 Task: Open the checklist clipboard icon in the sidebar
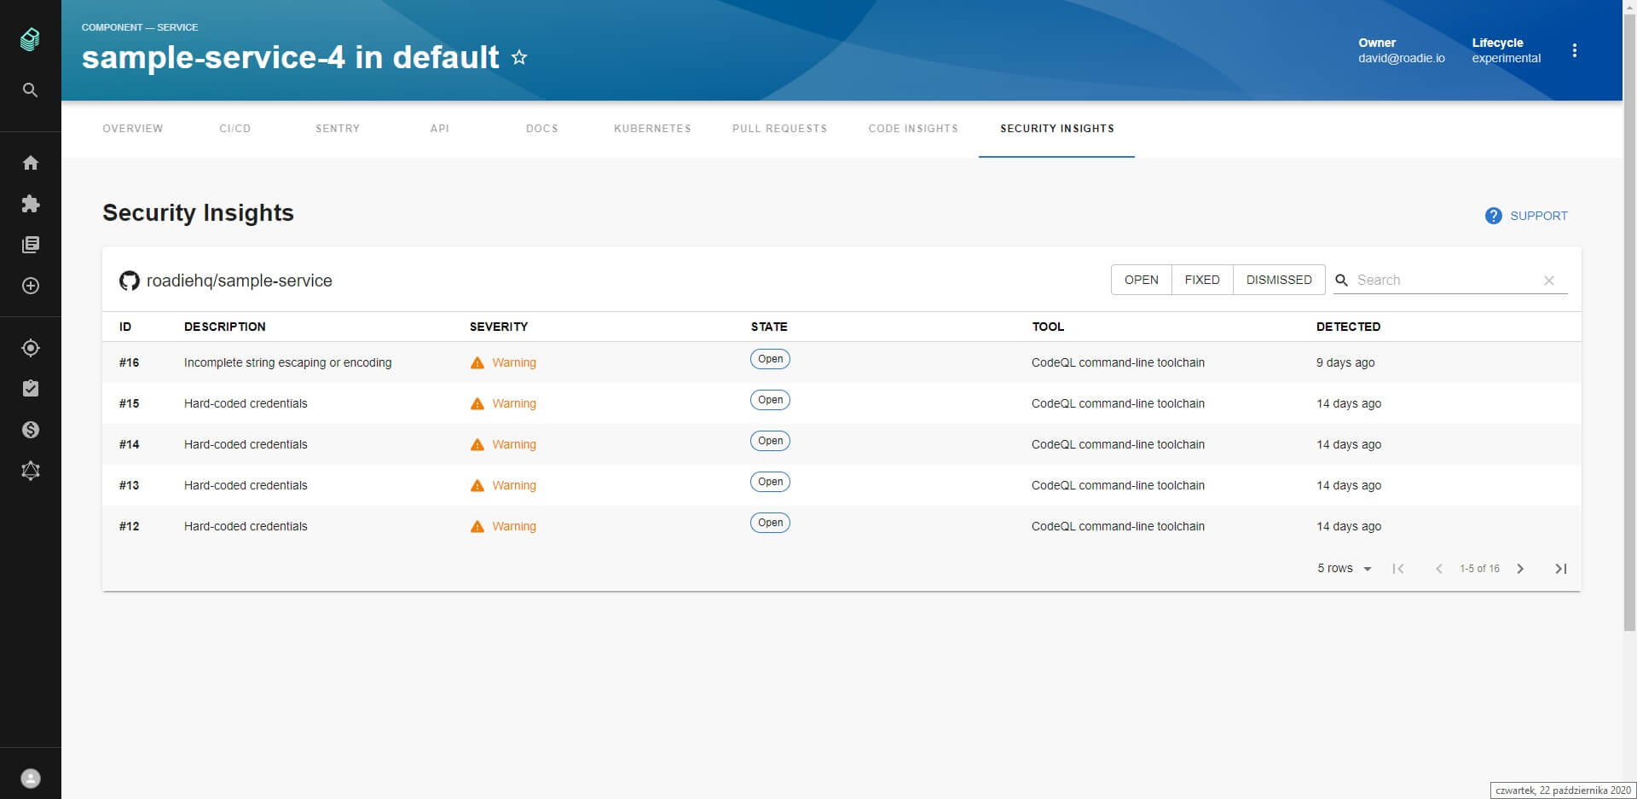[x=31, y=389]
